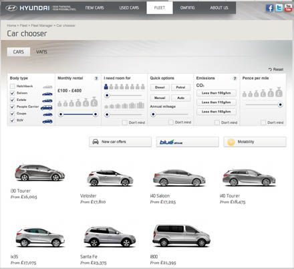The image size is (294, 269).
Task: Click the Monthly rental left slider handle
Action: [x=61, y=114]
